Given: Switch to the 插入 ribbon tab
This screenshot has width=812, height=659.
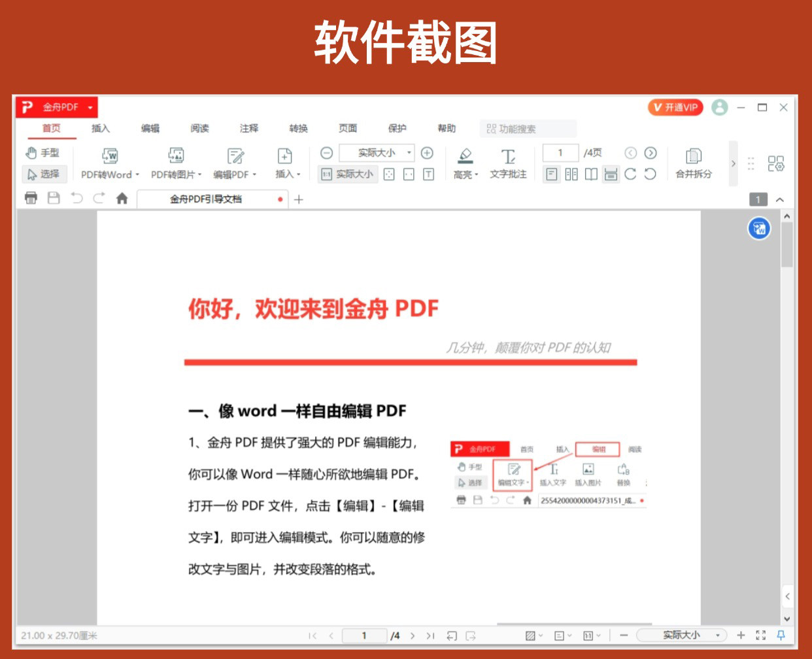Looking at the screenshot, I should [101, 128].
